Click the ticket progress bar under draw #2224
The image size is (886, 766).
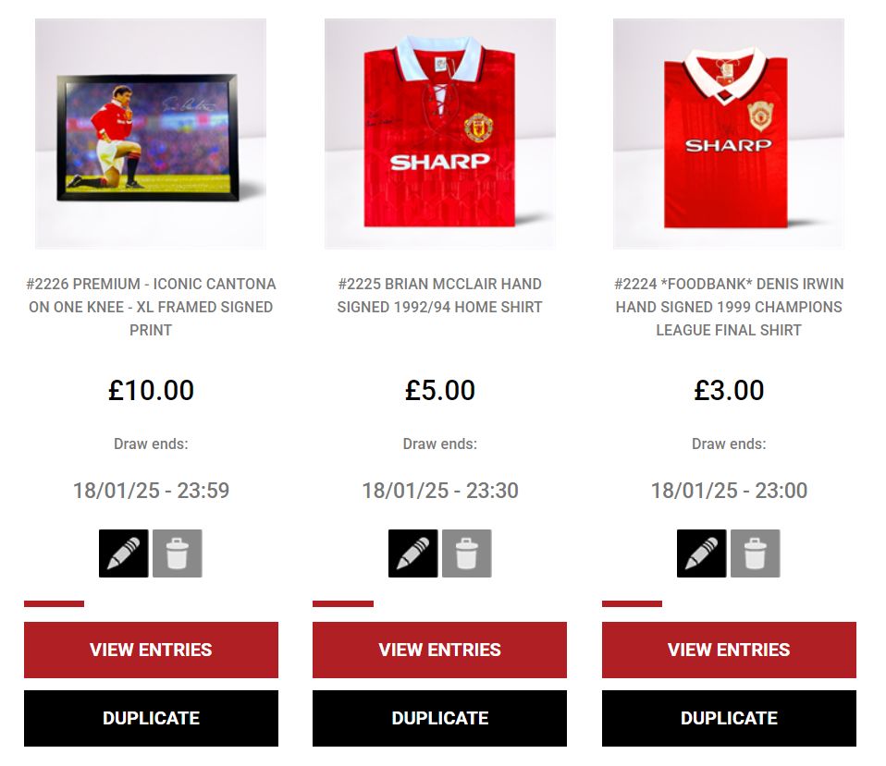729,604
